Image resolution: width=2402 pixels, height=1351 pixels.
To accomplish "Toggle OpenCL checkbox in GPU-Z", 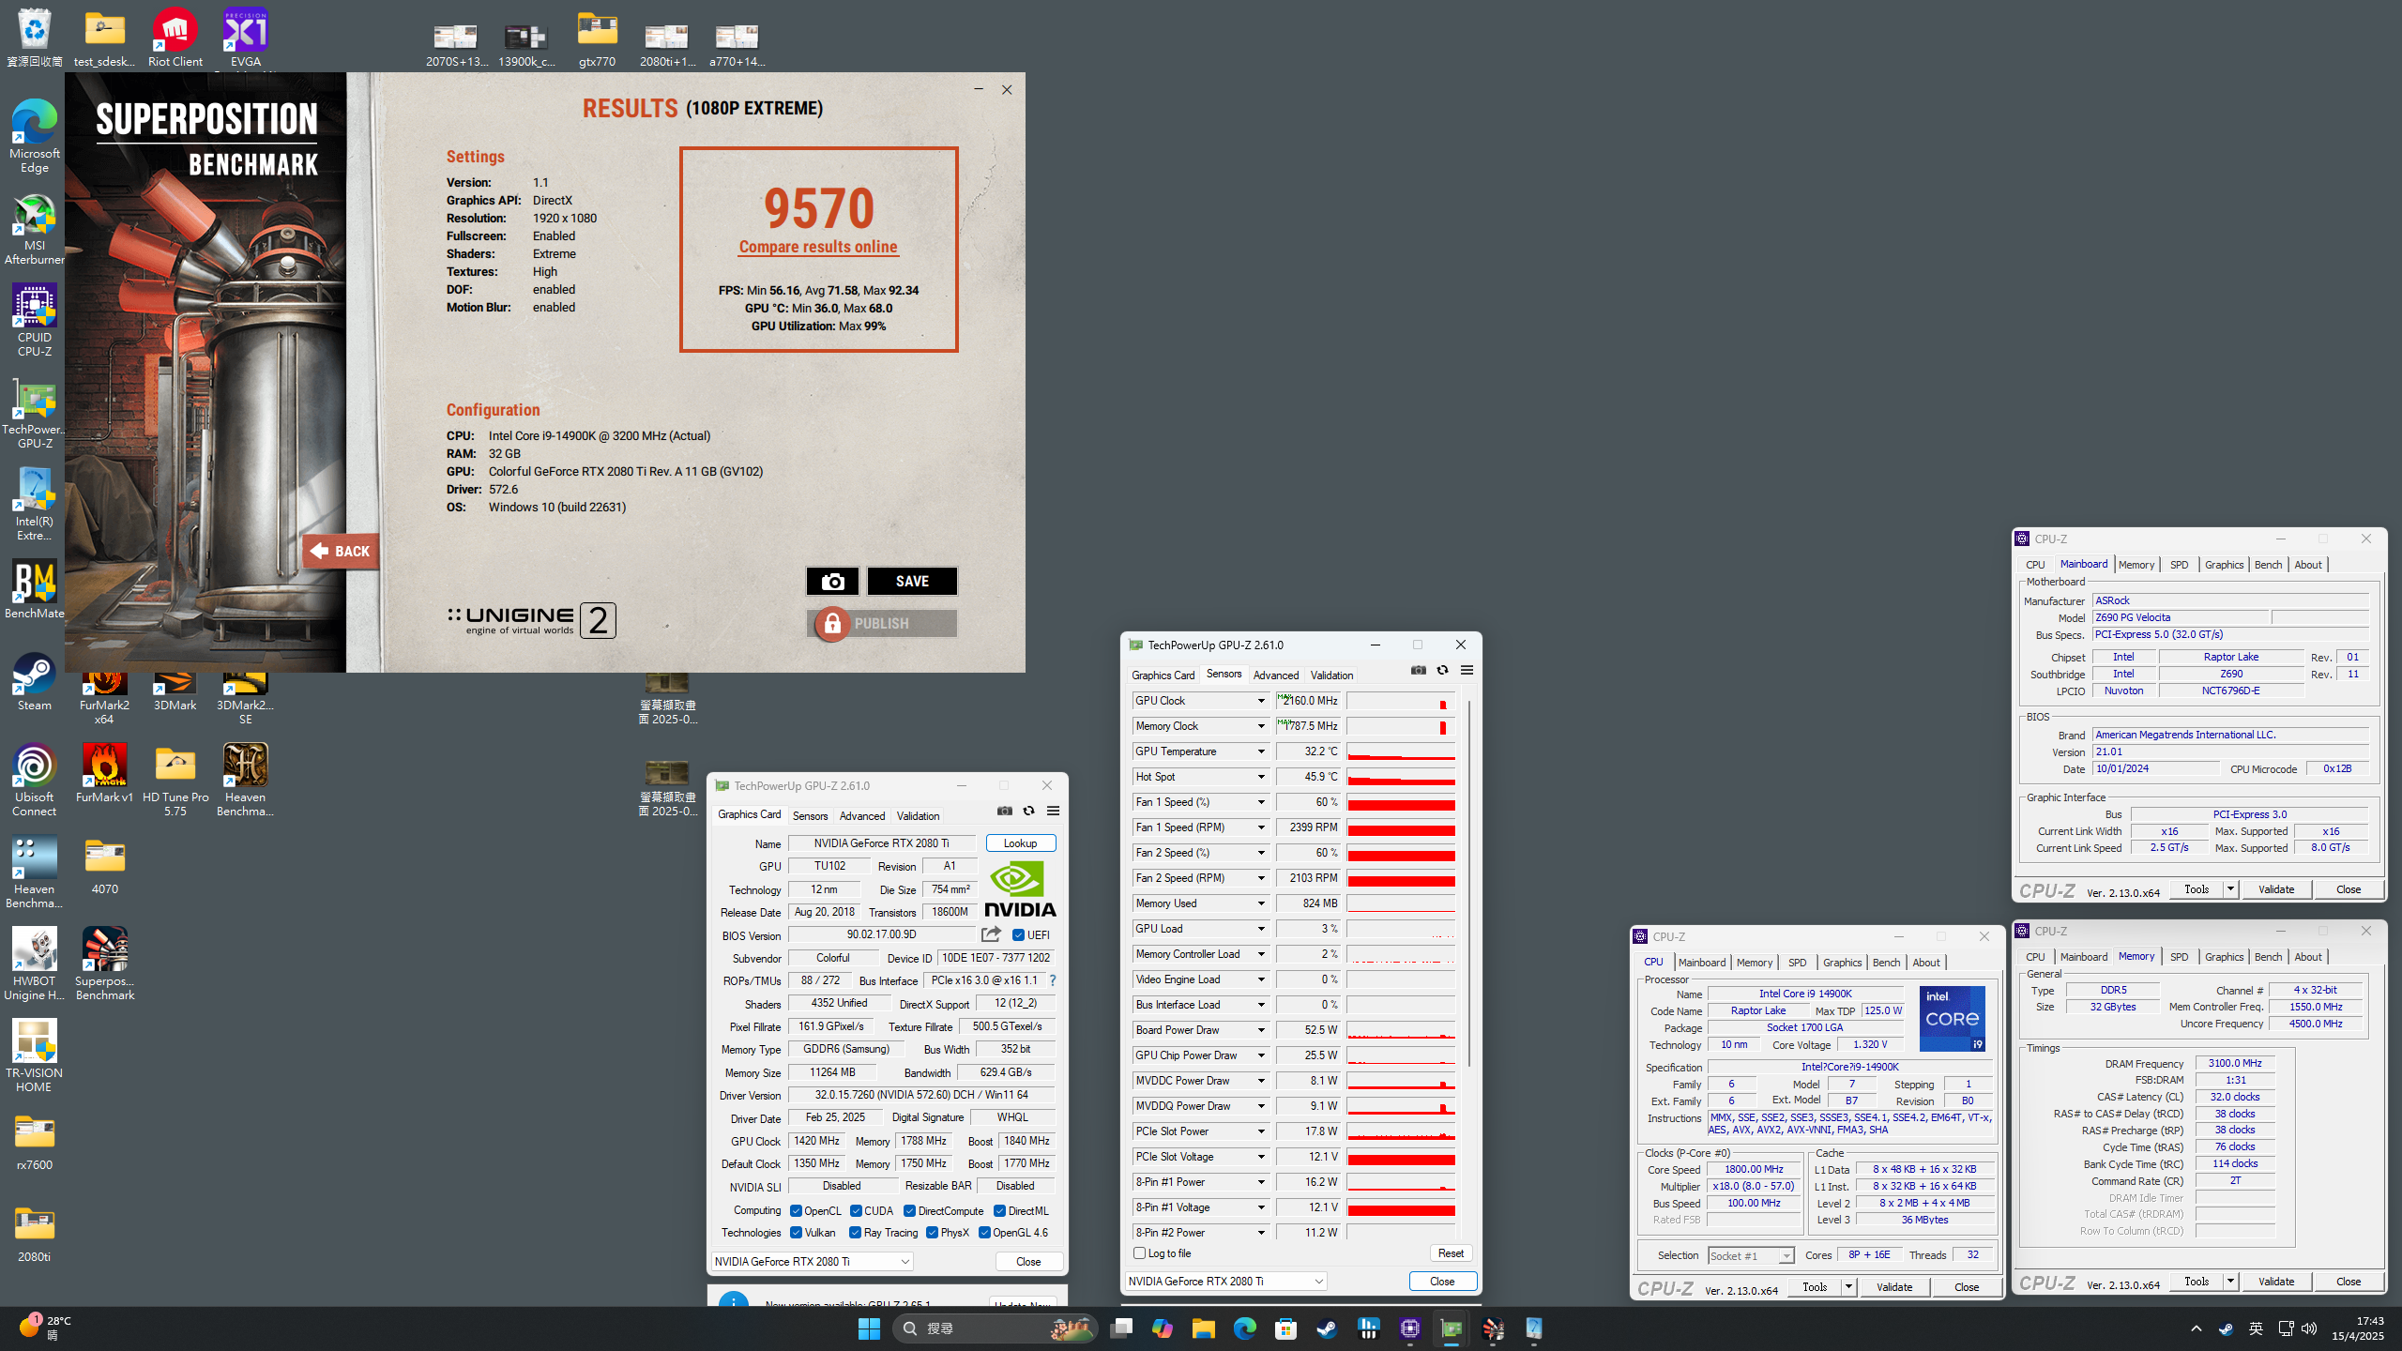I will point(796,1211).
